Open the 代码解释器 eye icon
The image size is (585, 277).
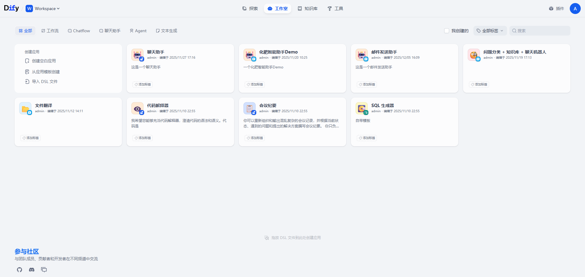click(x=137, y=108)
